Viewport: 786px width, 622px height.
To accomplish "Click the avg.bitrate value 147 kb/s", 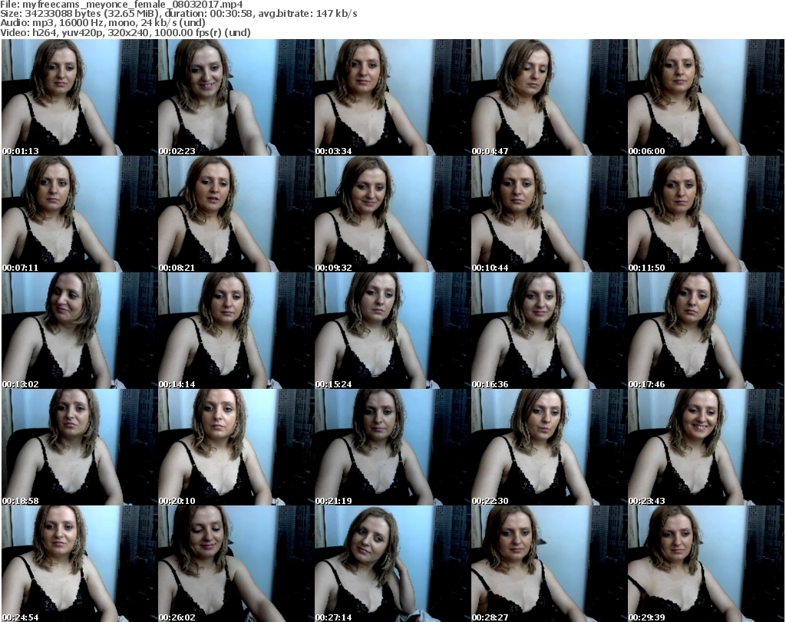I will pyautogui.click(x=337, y=14).
